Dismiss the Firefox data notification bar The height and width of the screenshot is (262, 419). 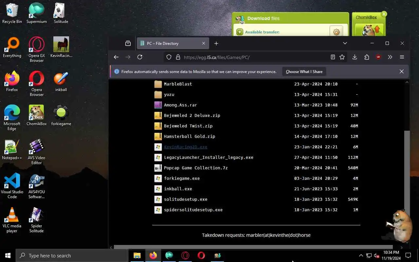(402, 71)
